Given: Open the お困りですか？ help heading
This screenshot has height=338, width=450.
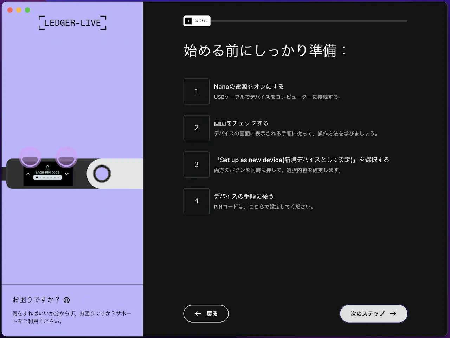Looking at the screenshot, I should 36,300.
